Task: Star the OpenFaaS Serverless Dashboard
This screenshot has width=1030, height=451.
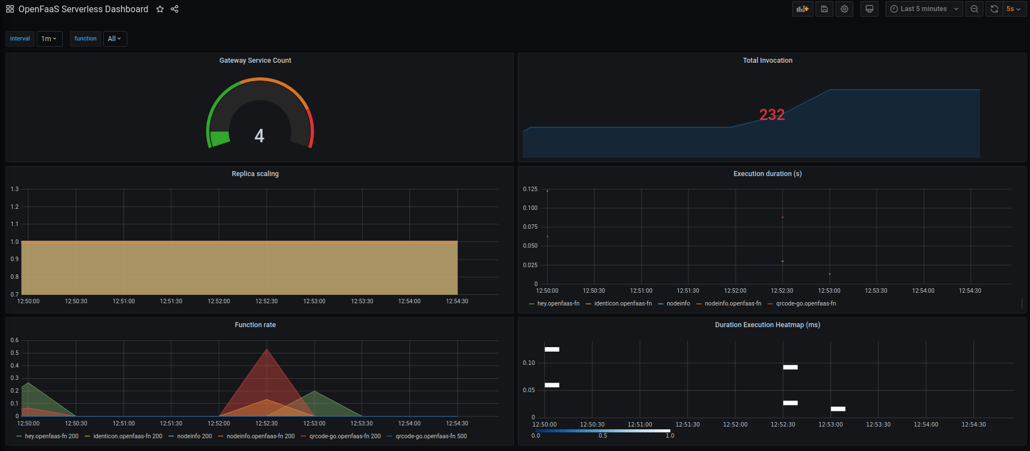Action: (x=160, y=9)
